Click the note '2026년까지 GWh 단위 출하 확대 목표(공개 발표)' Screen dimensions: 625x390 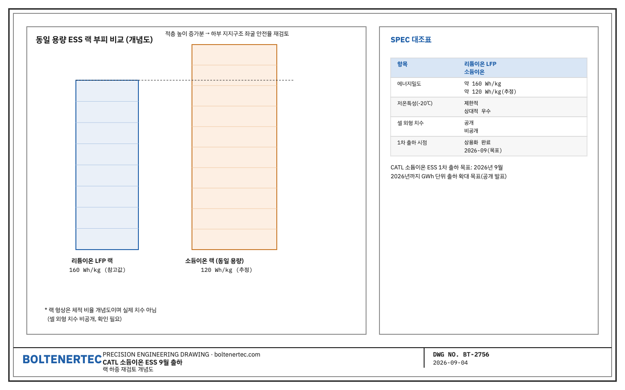pyautogui.click(x=449, y=177)
